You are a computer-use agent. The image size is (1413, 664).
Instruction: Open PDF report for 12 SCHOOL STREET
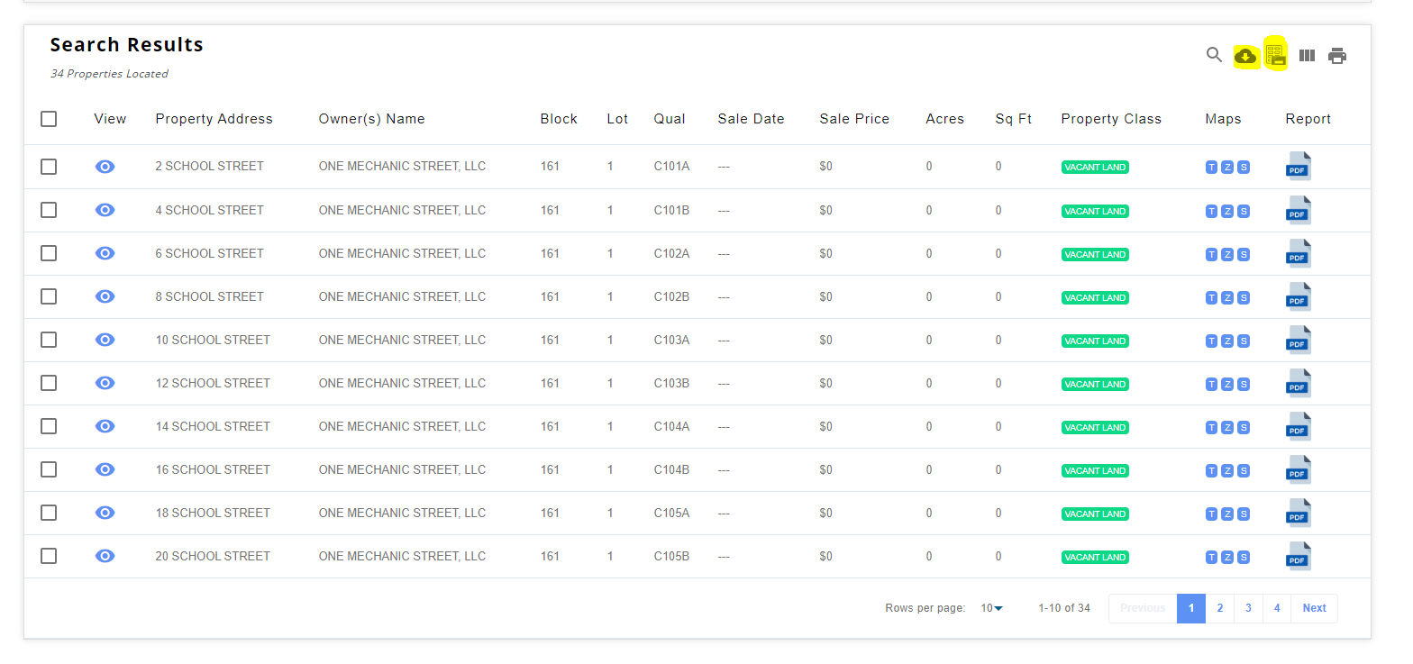[x=1298, y=383]
